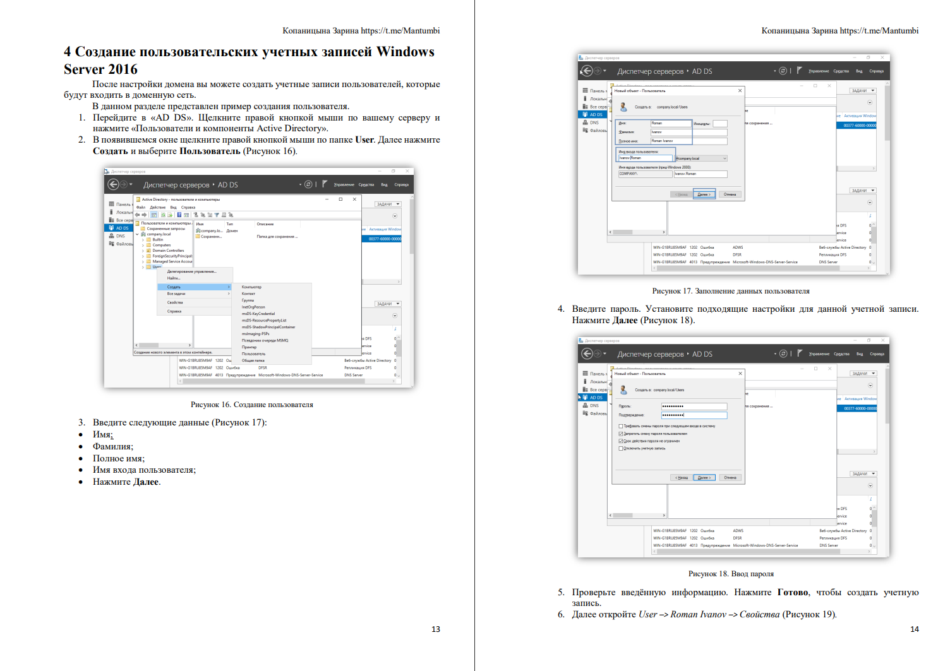
Task: Select the company.local domain icon in Figure 16 tree
Action: [x=143, y=234]
